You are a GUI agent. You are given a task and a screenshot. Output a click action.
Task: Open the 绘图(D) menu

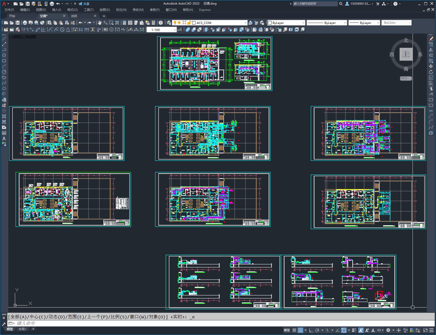[x=105, y=10]
